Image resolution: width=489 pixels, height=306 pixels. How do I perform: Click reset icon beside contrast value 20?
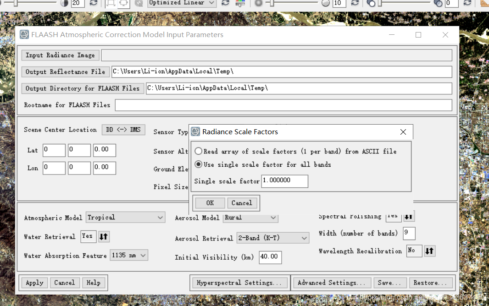[x=93, y=3]
